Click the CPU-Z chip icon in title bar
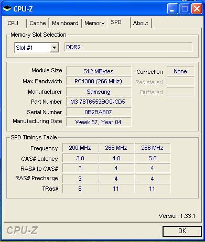The height and width of the screenshot is (242, 205). point(7,8)
